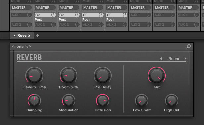This screenshot has height=125, width=204.
Task: Click the Pre Delay knob
Action: [x=103, y=75]
